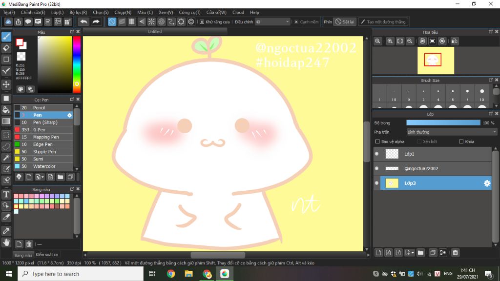The height and width of the screenshot is (281, 500).
Task: Click the Navigator canvas thumbnail
Action: (x=436, y=60)
